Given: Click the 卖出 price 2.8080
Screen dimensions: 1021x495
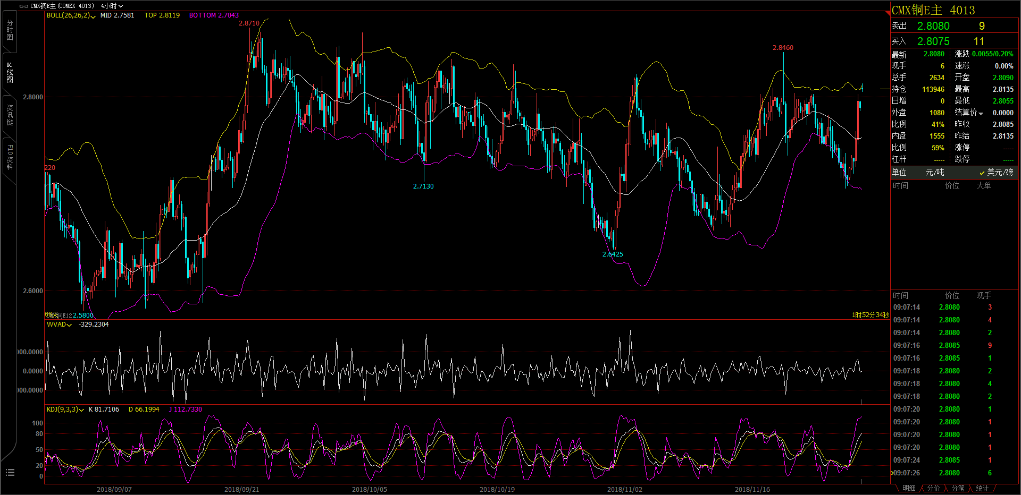Looking at the screenshot, I should pos(933,26).
